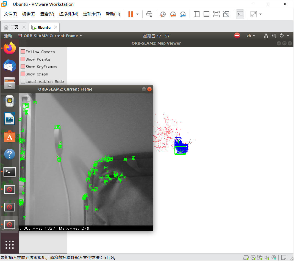Open LibreOffice Writer from the dock
Viewport: 294px width, 261px height.
[x=10, y=119]
